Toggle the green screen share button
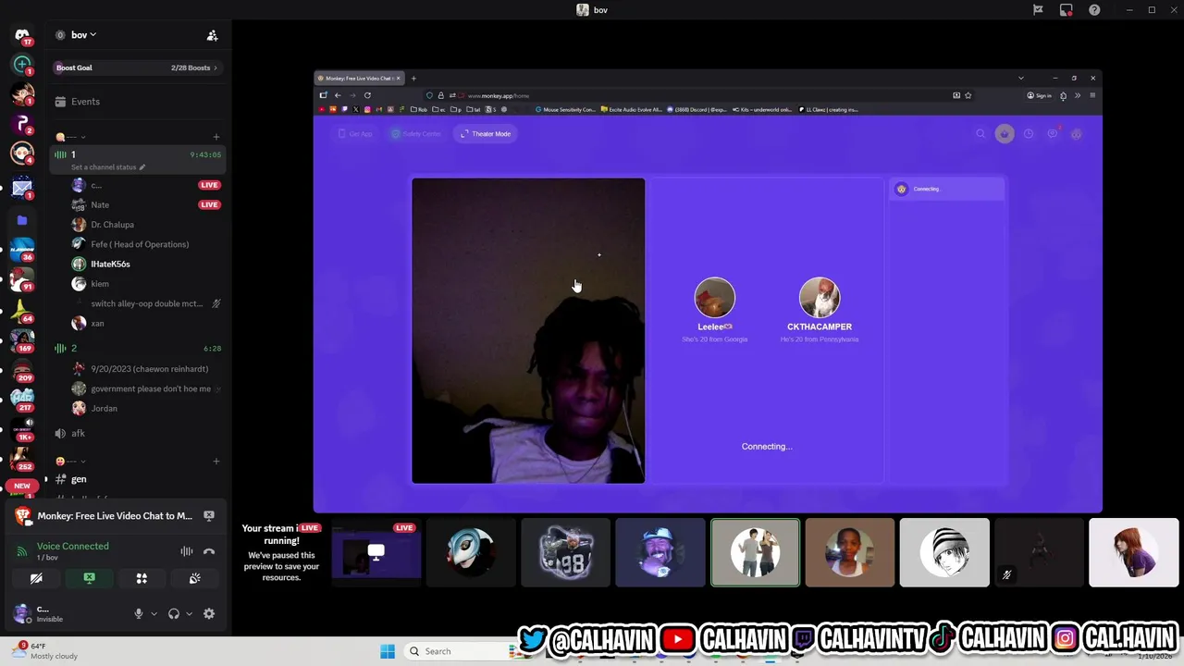This screenshot has width=1184, height=666. pos(89,578)
